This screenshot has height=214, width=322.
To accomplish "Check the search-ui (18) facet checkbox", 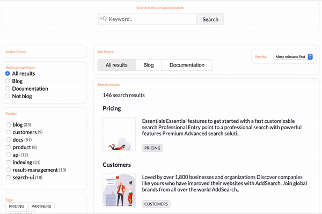I will pyautogui.click(x=9, y=178).
